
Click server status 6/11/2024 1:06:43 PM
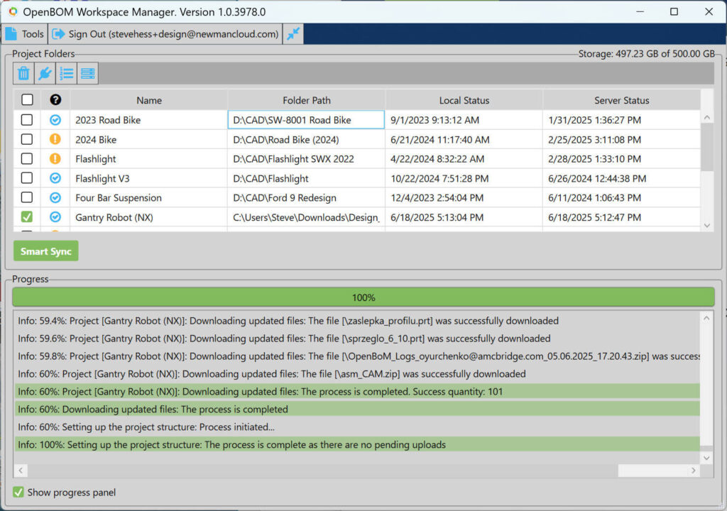[594, 198]
